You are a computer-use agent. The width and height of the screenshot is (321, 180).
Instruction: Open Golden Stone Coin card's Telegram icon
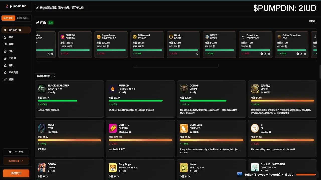[x=298, y=54]
